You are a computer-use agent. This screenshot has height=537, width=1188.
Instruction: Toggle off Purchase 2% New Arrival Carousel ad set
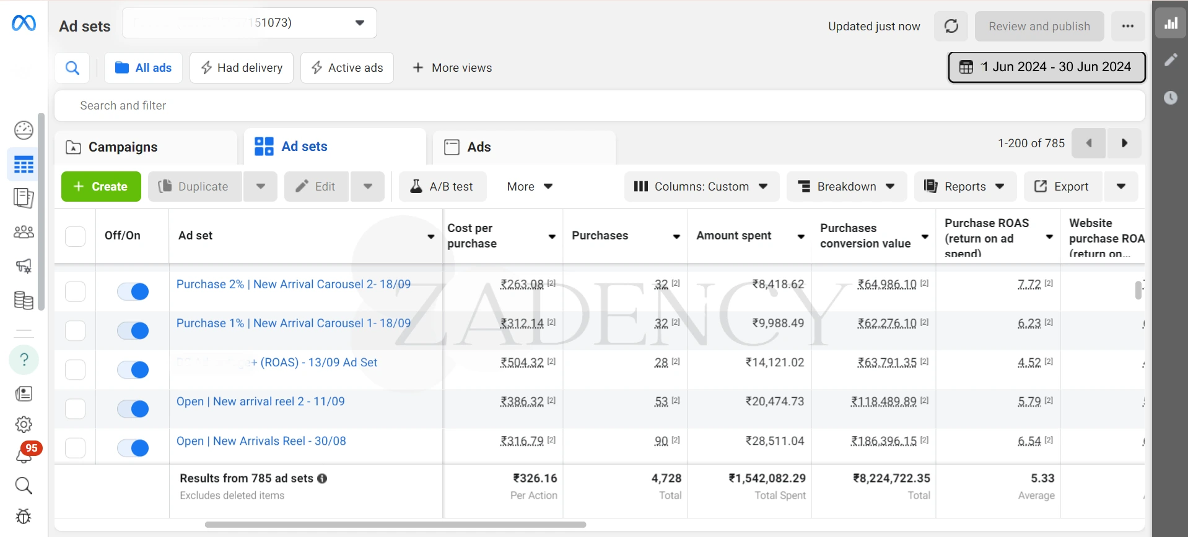pos(133,291)
